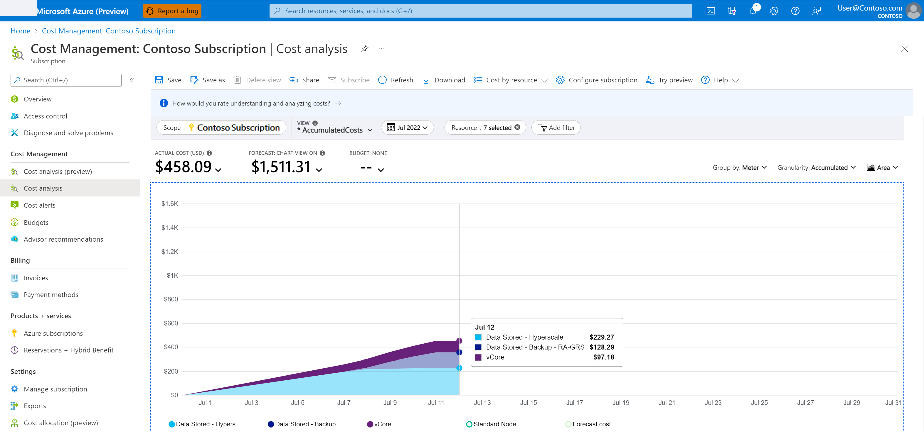924x446 pixels.
Task: Expand the Jul 2022 date range dropdown
Action: click(408, 128)
